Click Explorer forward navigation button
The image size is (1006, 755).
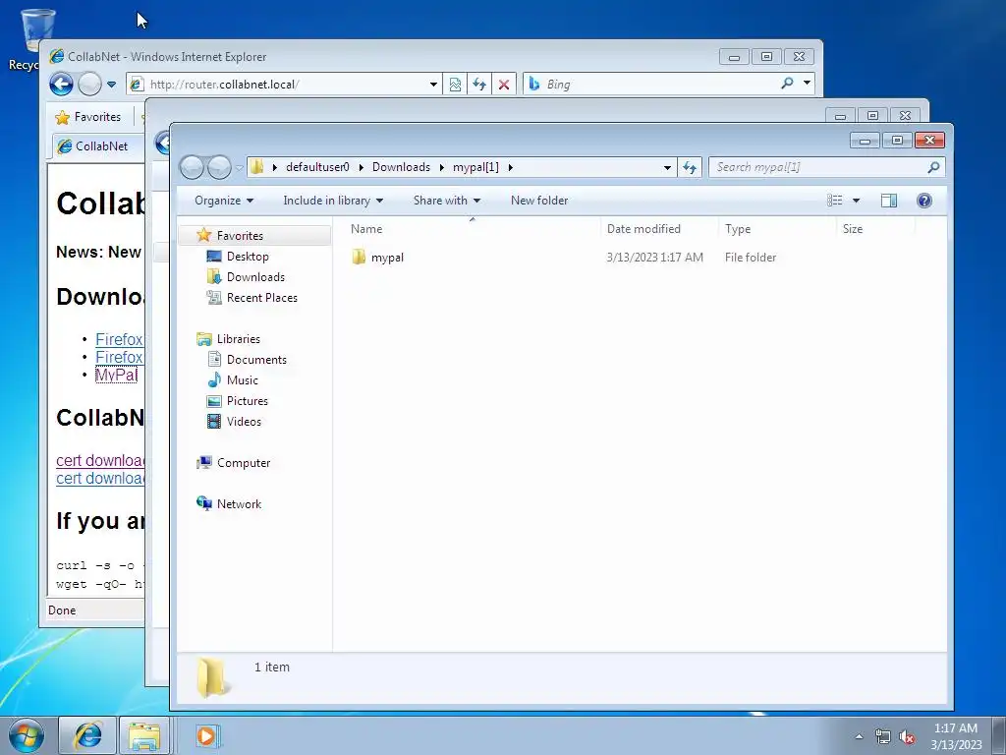tap(219, 167)
